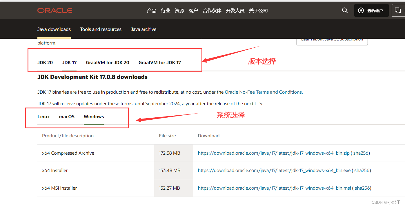Screen dimensions: 405x207
Task: Open the 客户 menu
Action: point(193,11)
